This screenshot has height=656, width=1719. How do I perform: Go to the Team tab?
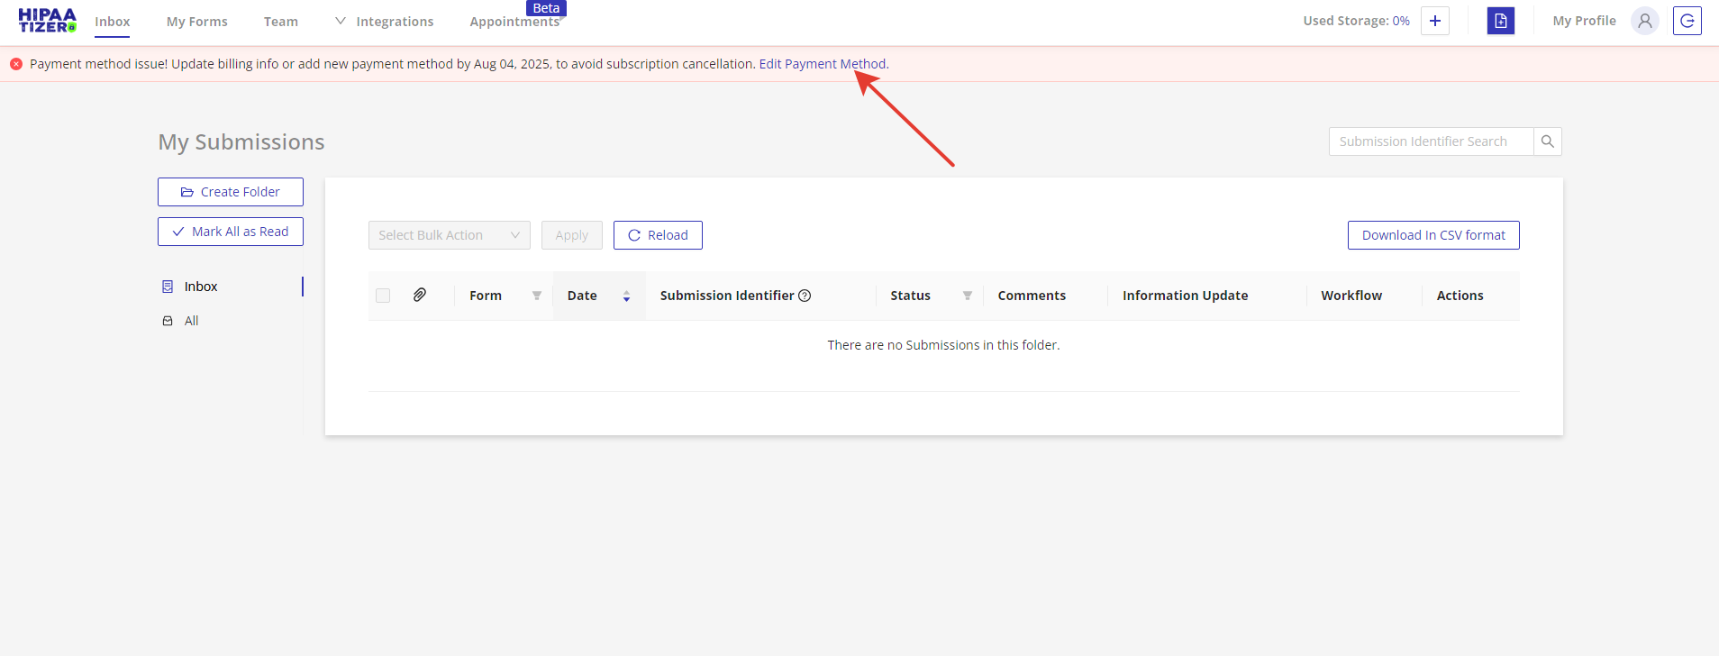(x=281, y=22)
